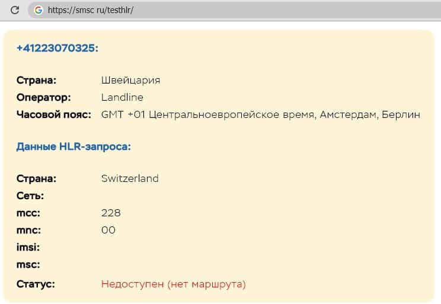441x304 pixels.
Task: Click the Страна: label in HLR data
Action: 37,178
